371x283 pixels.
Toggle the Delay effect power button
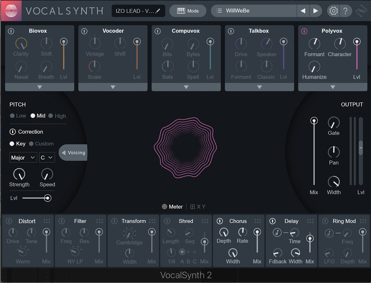click(x=273, y=221)
